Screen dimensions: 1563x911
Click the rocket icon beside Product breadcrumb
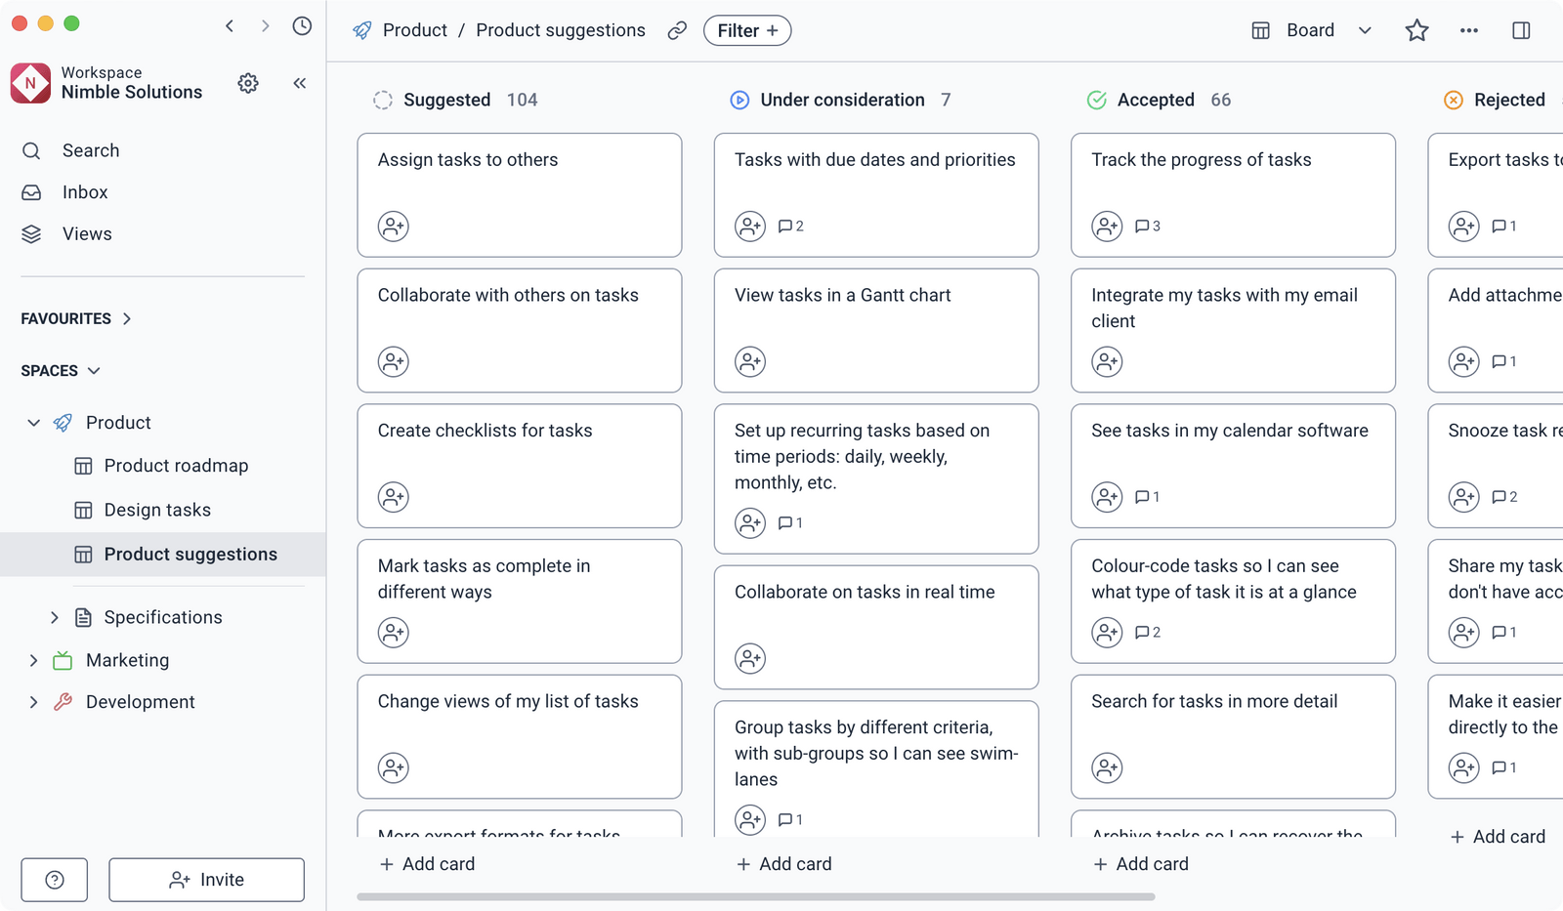pos(363,30)
